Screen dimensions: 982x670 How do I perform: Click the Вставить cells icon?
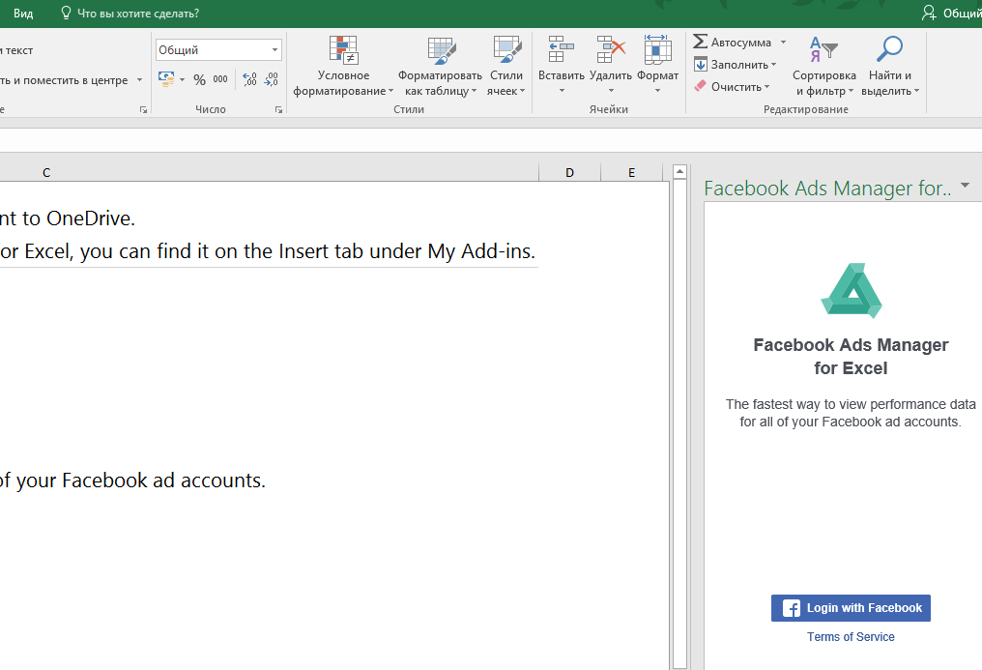click(562, 49)
